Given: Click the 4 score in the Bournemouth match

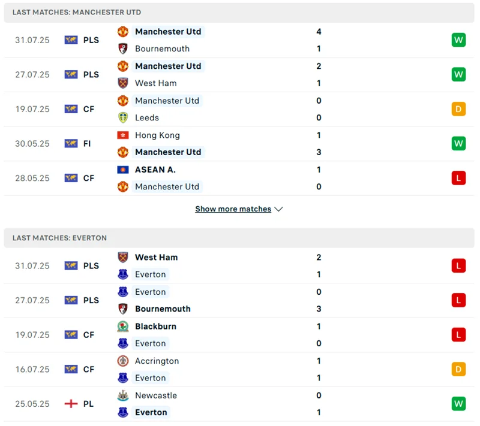Looking at the screenshot, I should (319, 31).
